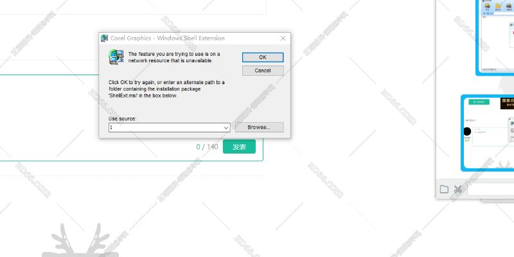Click the 0 / 140 character counter
Viewport: 514px width, 257px height.
click(x=207, y=147)
